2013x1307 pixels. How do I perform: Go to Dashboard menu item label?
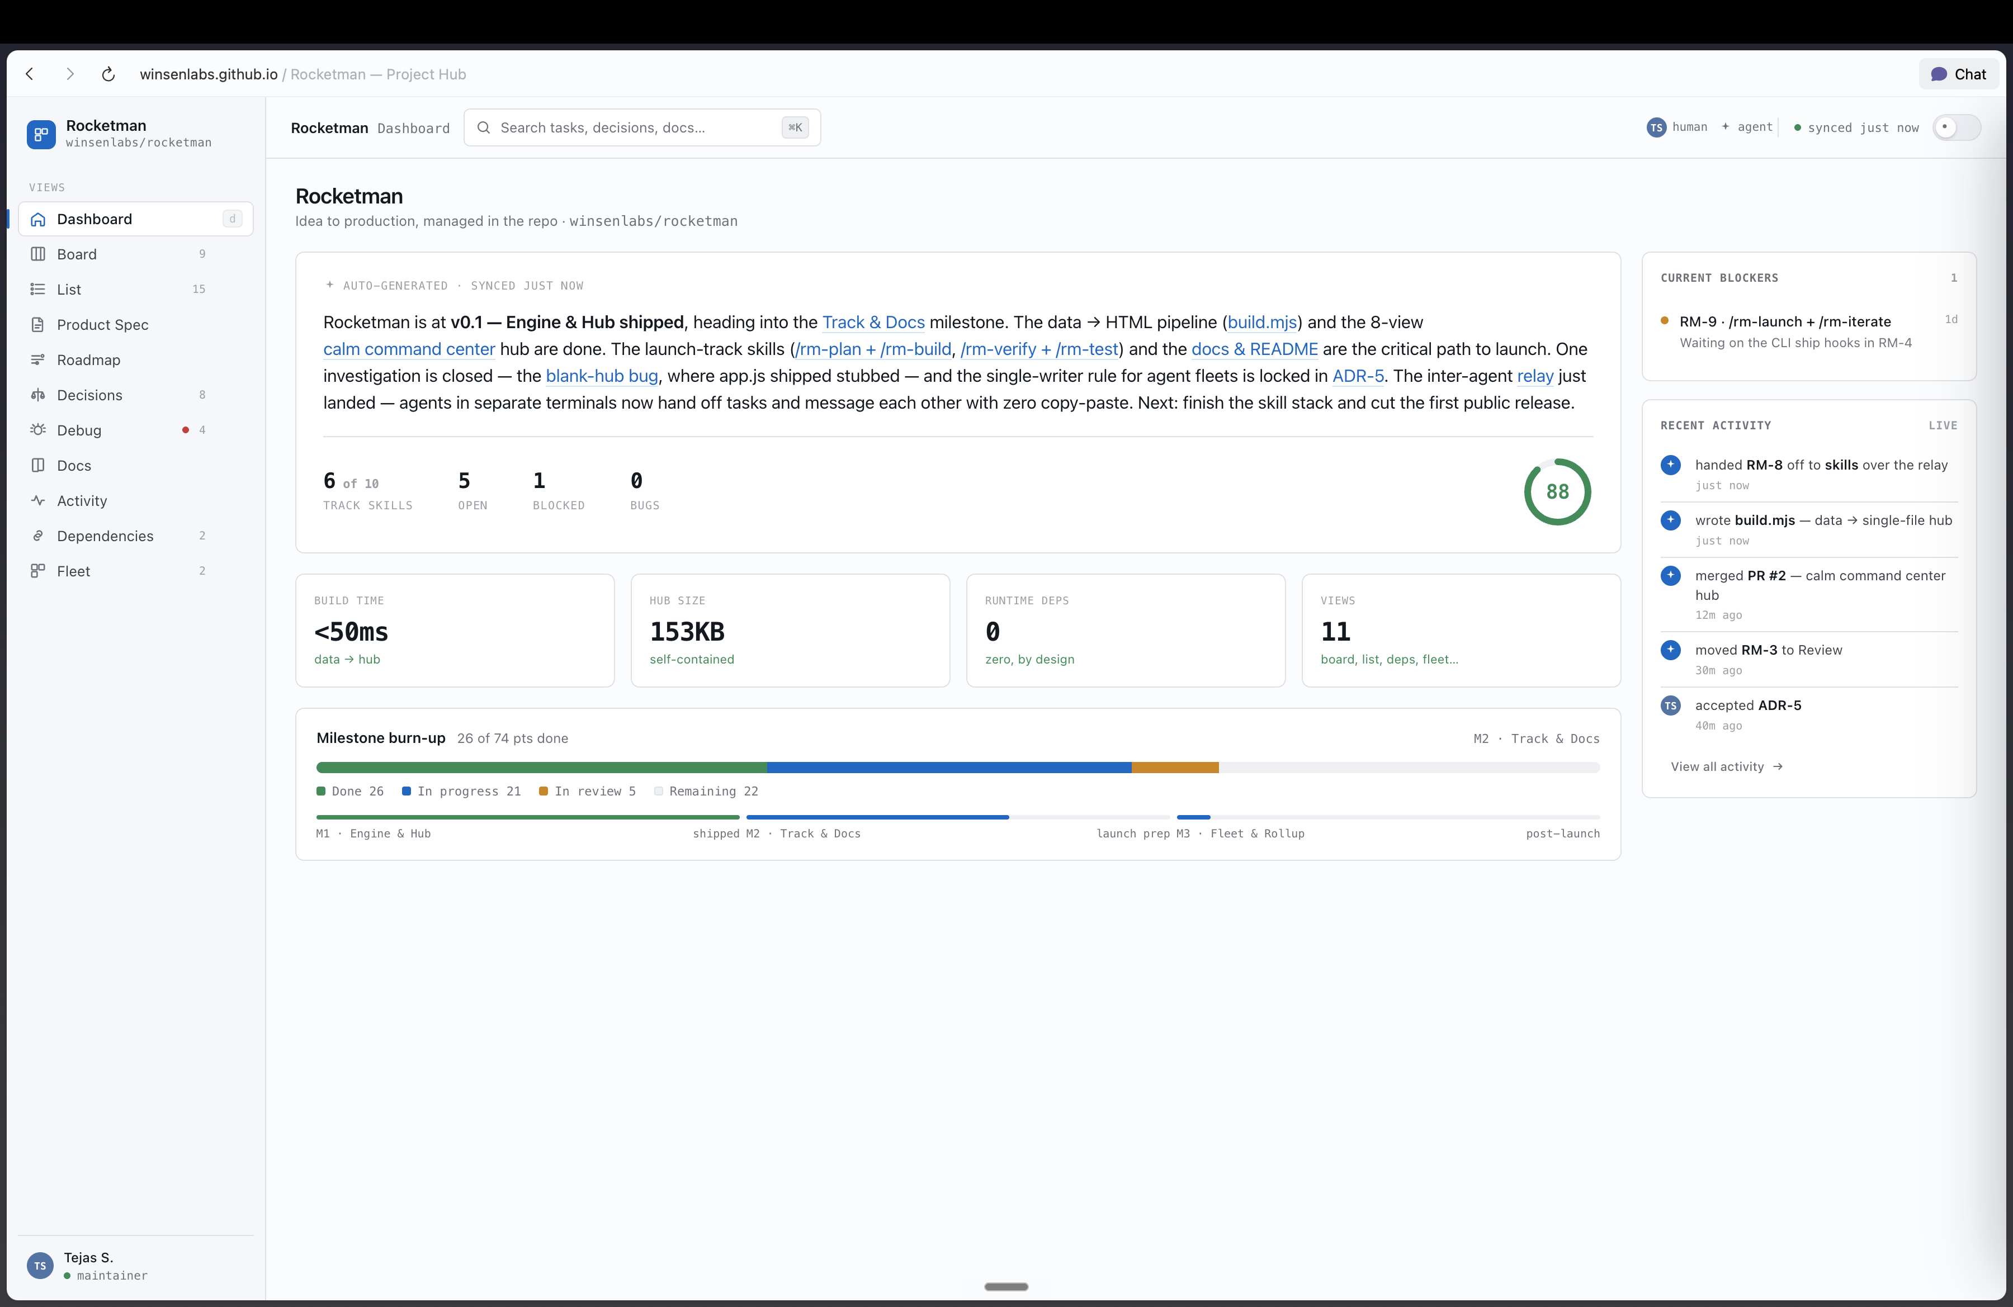[x=94, y=219]
